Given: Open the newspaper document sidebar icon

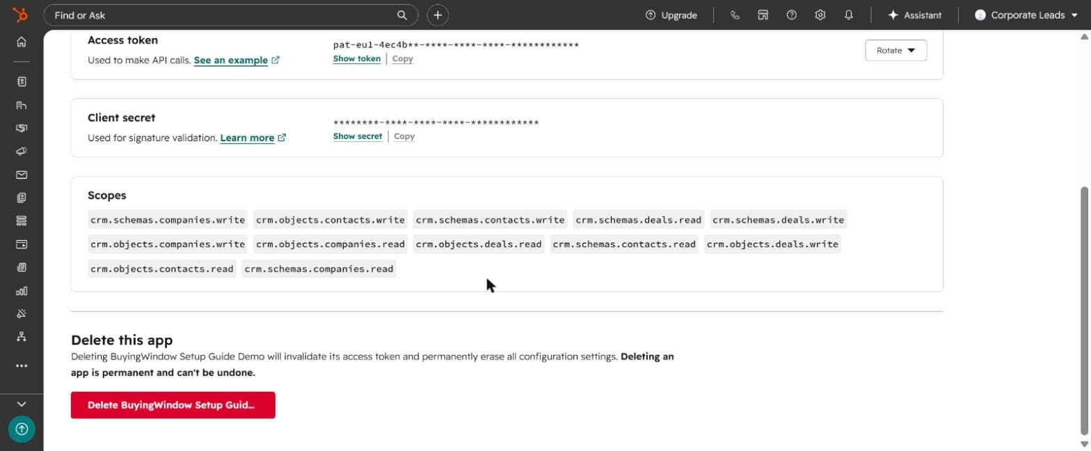Looking at the screenshot, I should click(22, 267).
